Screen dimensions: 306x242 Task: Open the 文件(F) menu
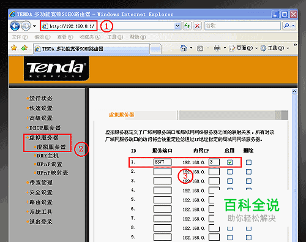[20, 37]
